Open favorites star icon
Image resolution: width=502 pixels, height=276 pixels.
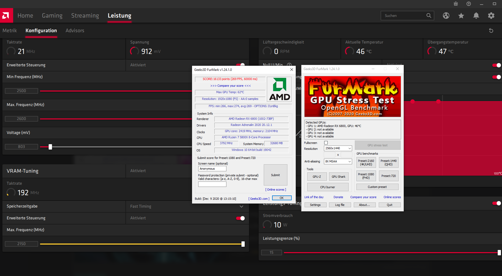pyautogui.click(x=461, y=16)
